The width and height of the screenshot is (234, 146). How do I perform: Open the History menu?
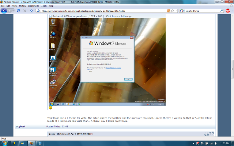(23, 6)
